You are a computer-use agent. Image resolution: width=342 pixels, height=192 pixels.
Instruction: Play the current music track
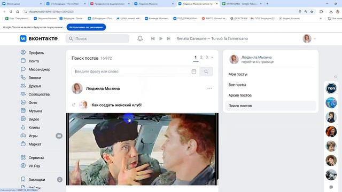pos(161,38)
